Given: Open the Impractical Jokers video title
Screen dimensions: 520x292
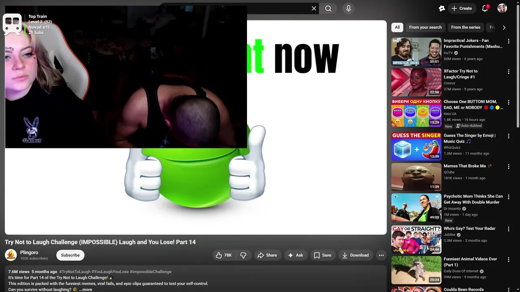Looking at the screenshot, I should point(473,43).
